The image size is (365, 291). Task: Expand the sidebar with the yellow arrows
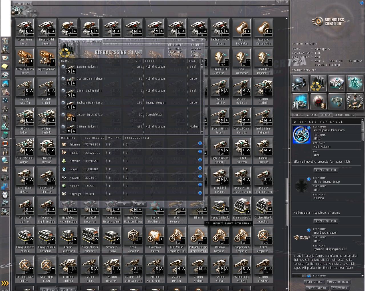(5, 283)
